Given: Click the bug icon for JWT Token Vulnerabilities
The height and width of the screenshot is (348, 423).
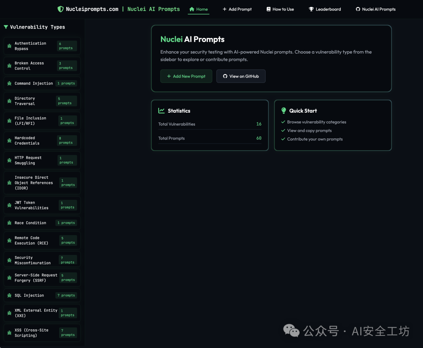Looking at the screenshot, I should point(9,205).
